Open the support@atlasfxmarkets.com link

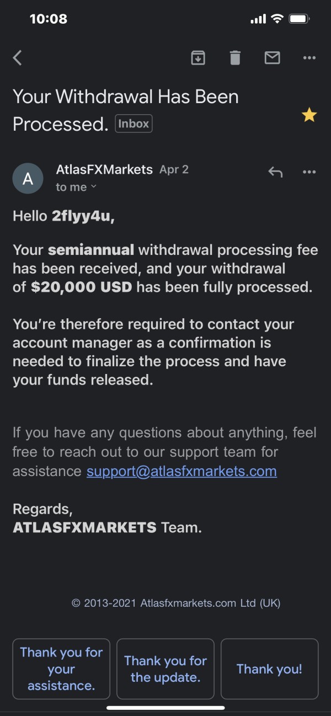tap(181, 472)
